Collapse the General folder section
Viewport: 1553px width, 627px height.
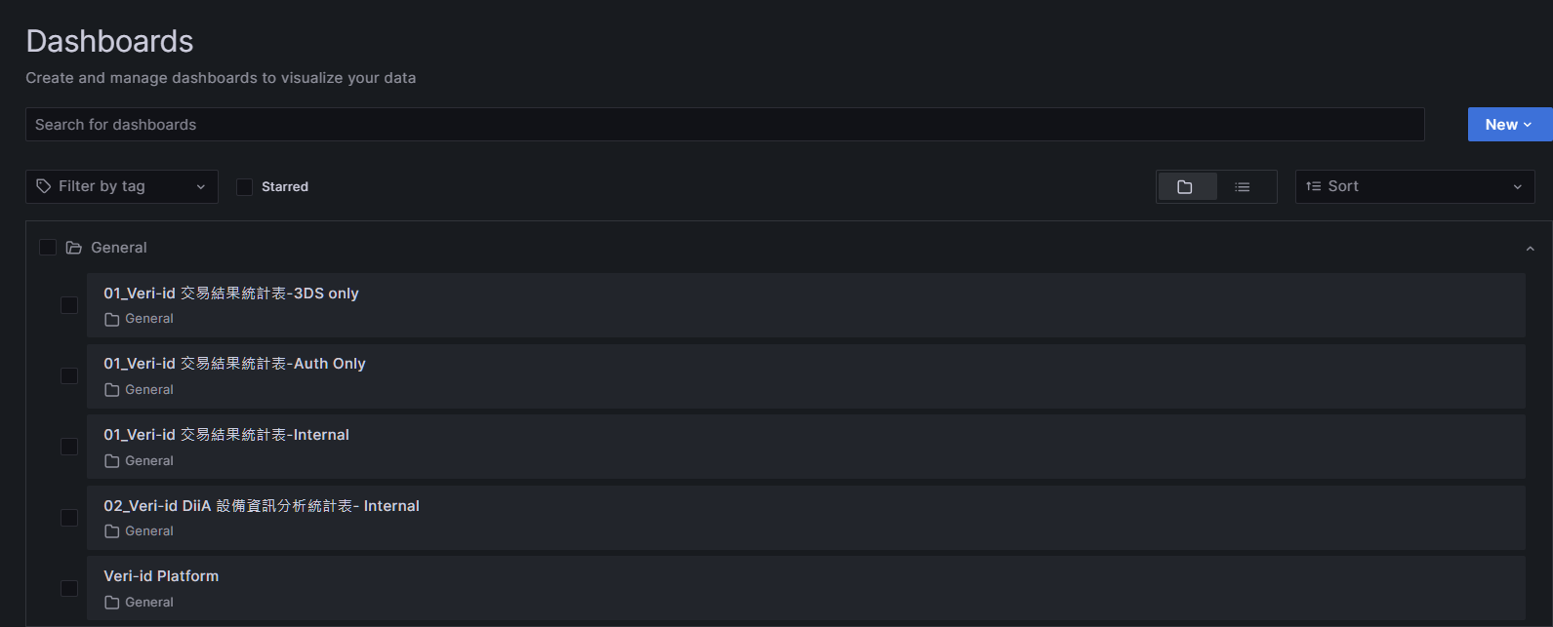click(1530, 249)
